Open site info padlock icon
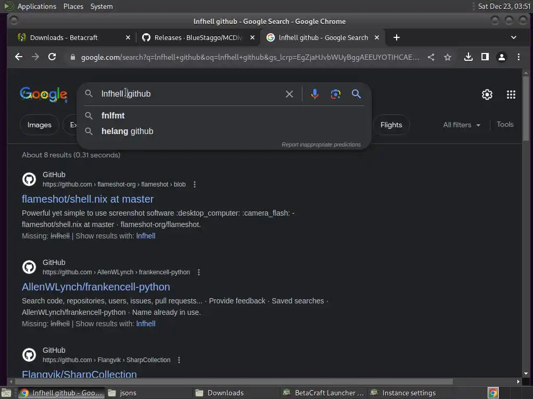 (x=72, y=57)
